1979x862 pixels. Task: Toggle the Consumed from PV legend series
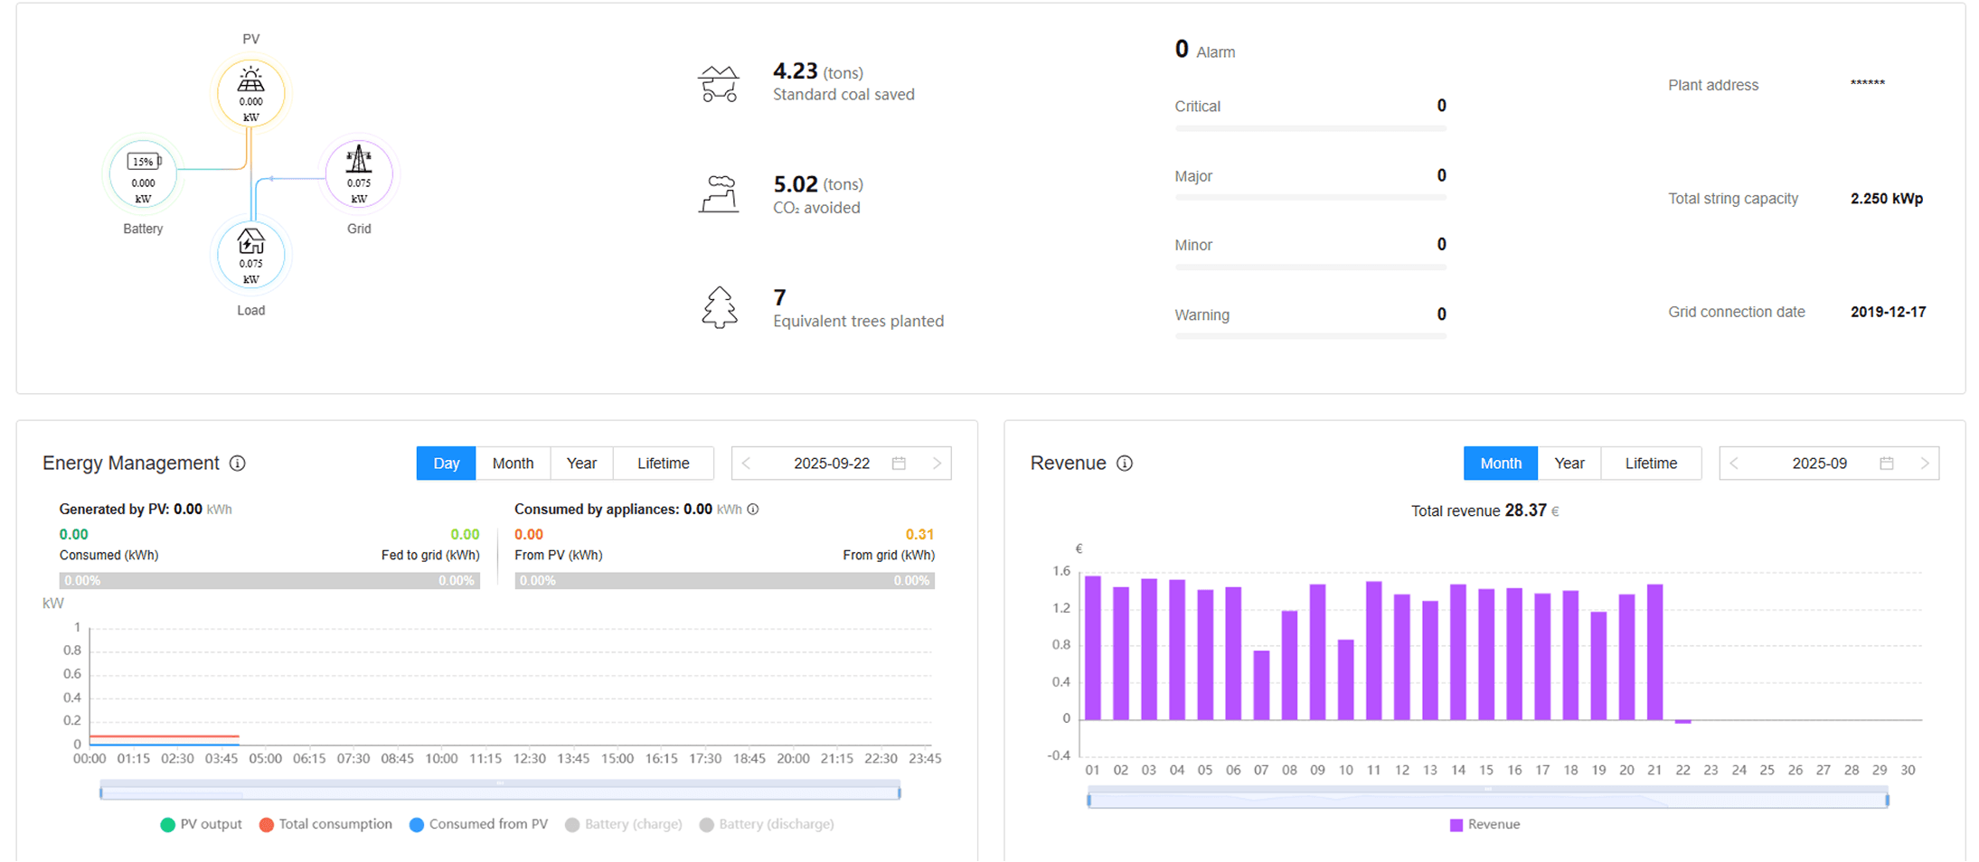[x=479, y=824]
